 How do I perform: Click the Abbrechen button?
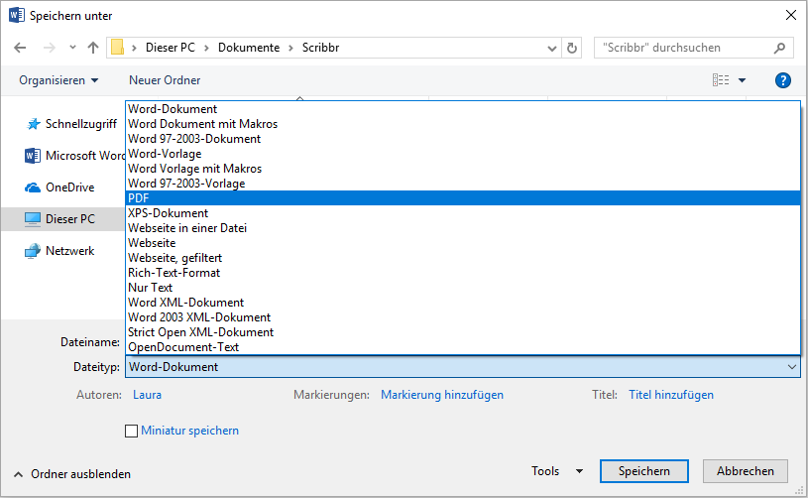pos(746,471)
